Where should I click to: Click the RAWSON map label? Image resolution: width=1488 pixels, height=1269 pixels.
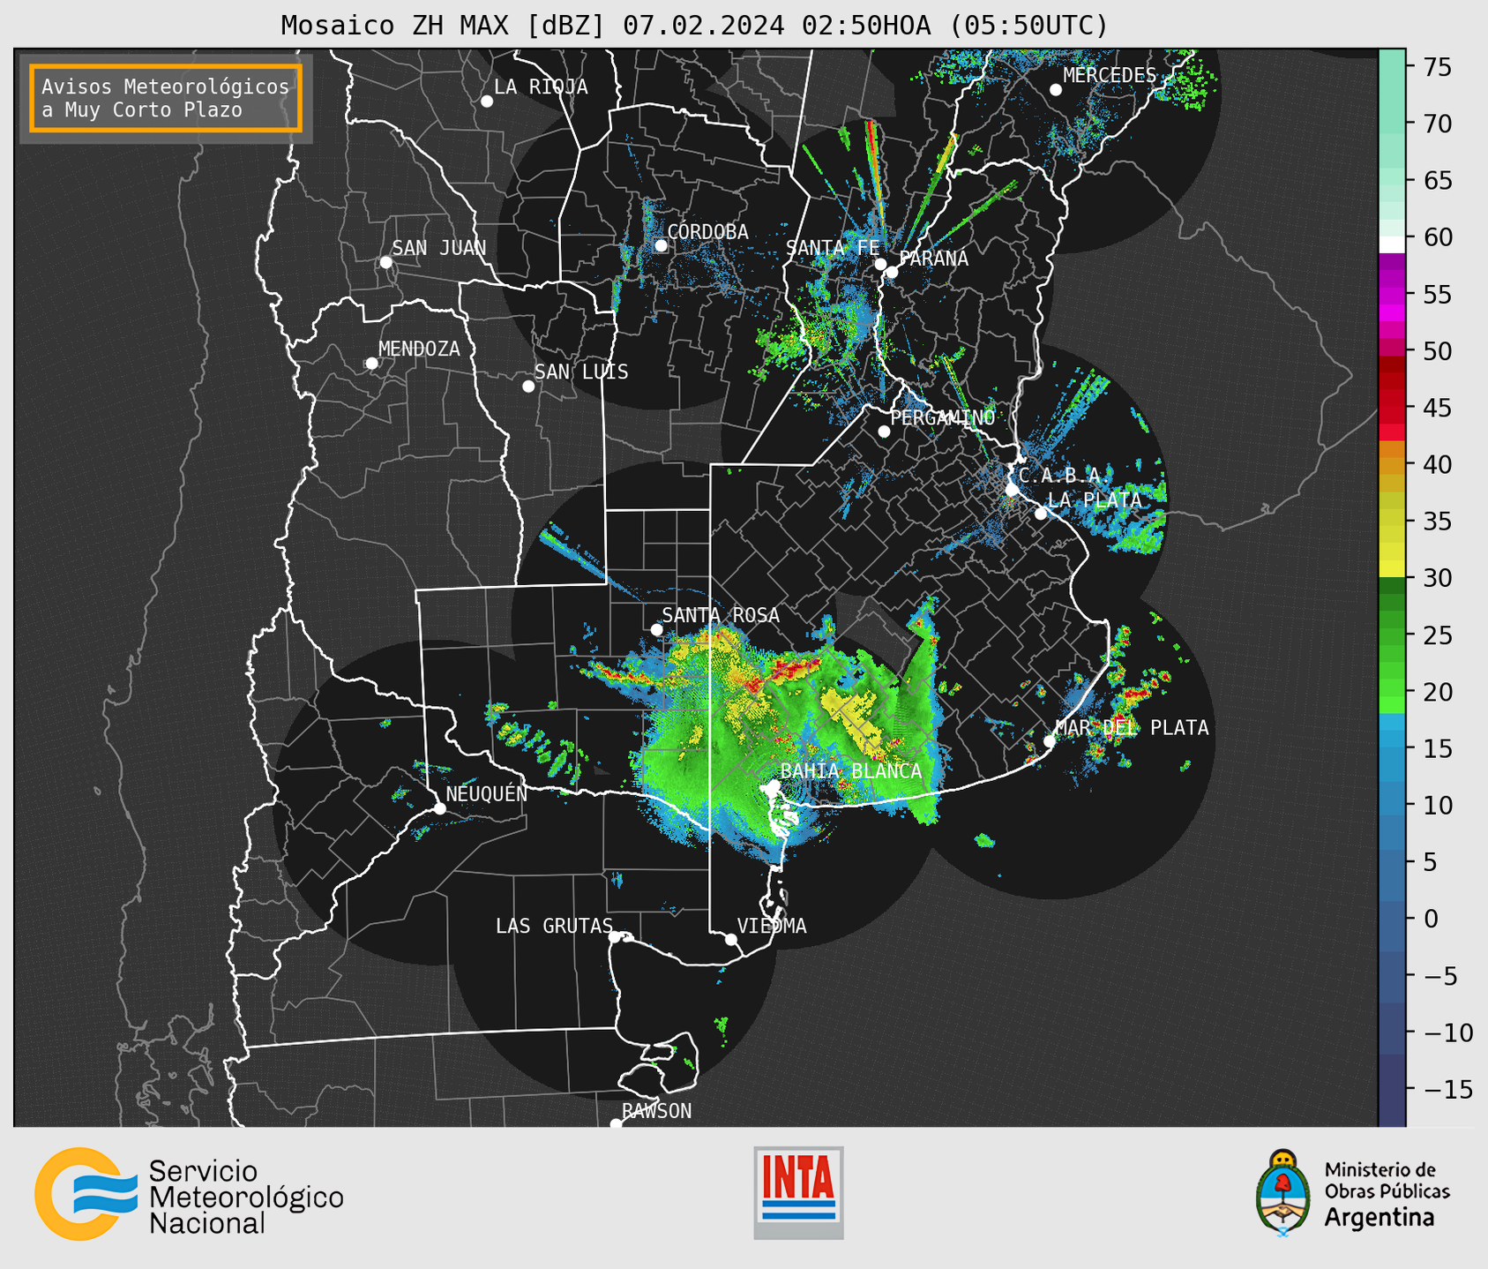[x=656, y=1111]
